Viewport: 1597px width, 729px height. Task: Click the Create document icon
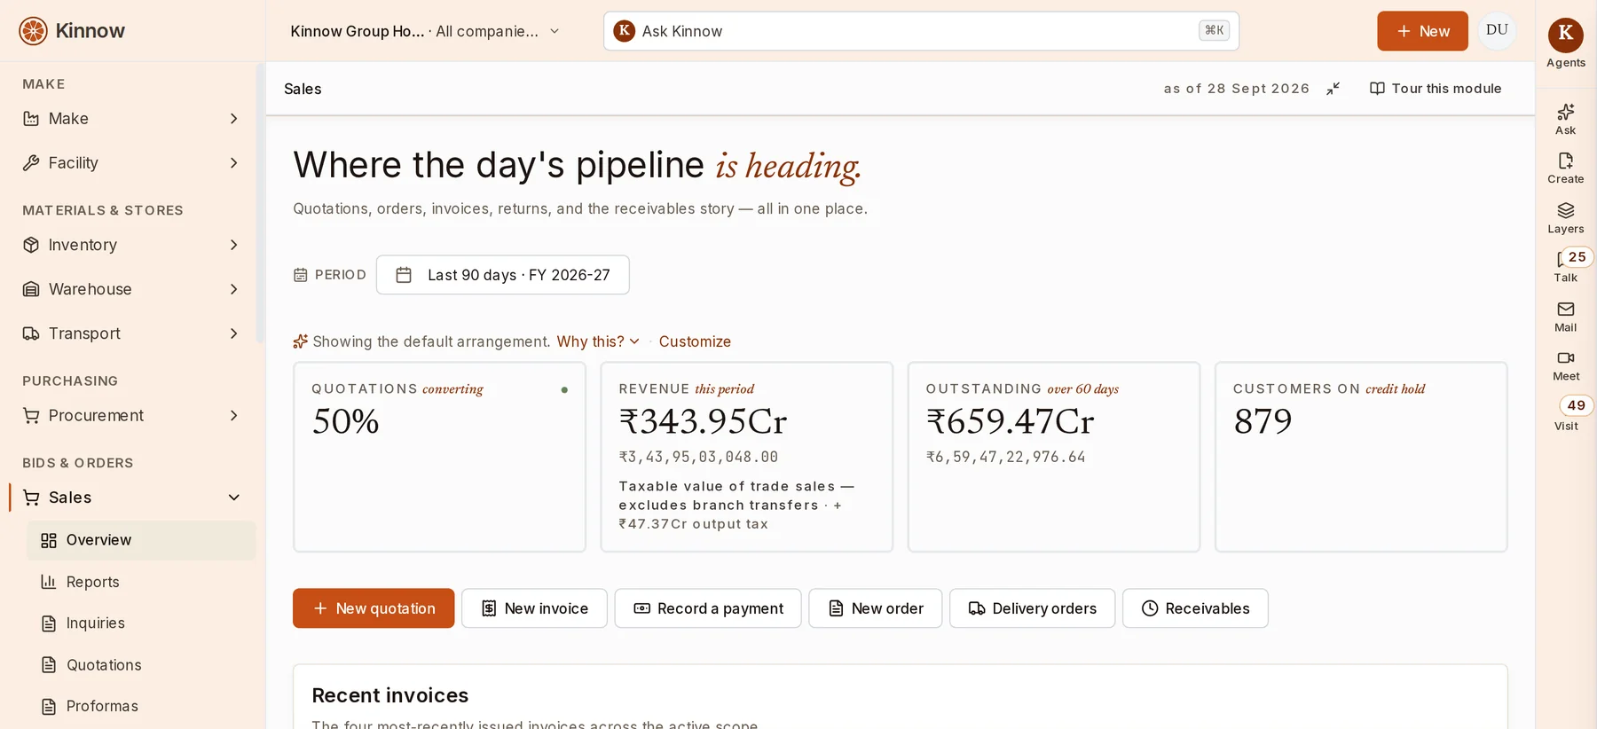coord(1565,169)
